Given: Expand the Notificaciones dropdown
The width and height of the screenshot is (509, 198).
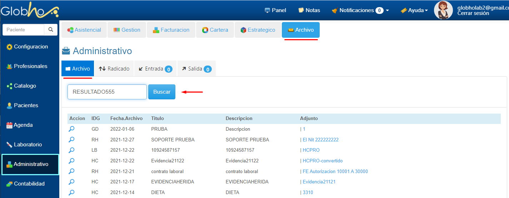Looking at the screenshot, I should click(360, 10).
